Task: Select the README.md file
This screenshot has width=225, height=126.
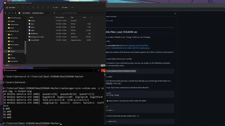Action: coord(34,34)
